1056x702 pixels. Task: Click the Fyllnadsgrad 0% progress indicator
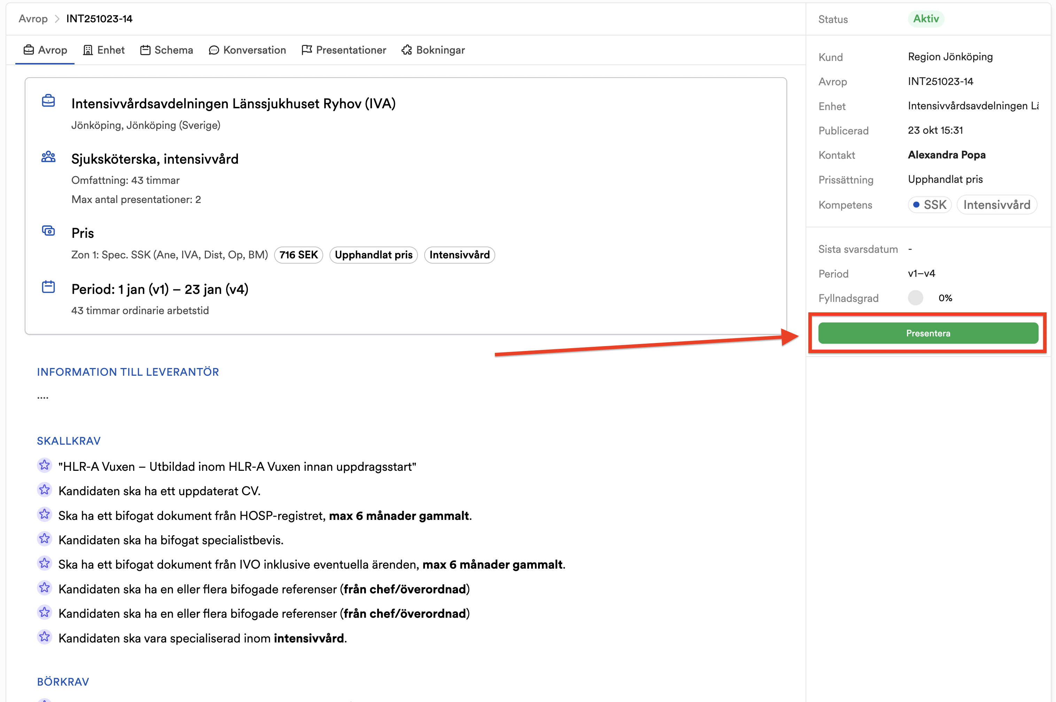coord(915,298)
